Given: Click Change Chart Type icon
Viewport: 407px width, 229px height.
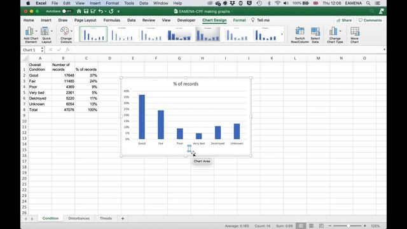Looking at the screenshot, I should [x=333, y=31].
